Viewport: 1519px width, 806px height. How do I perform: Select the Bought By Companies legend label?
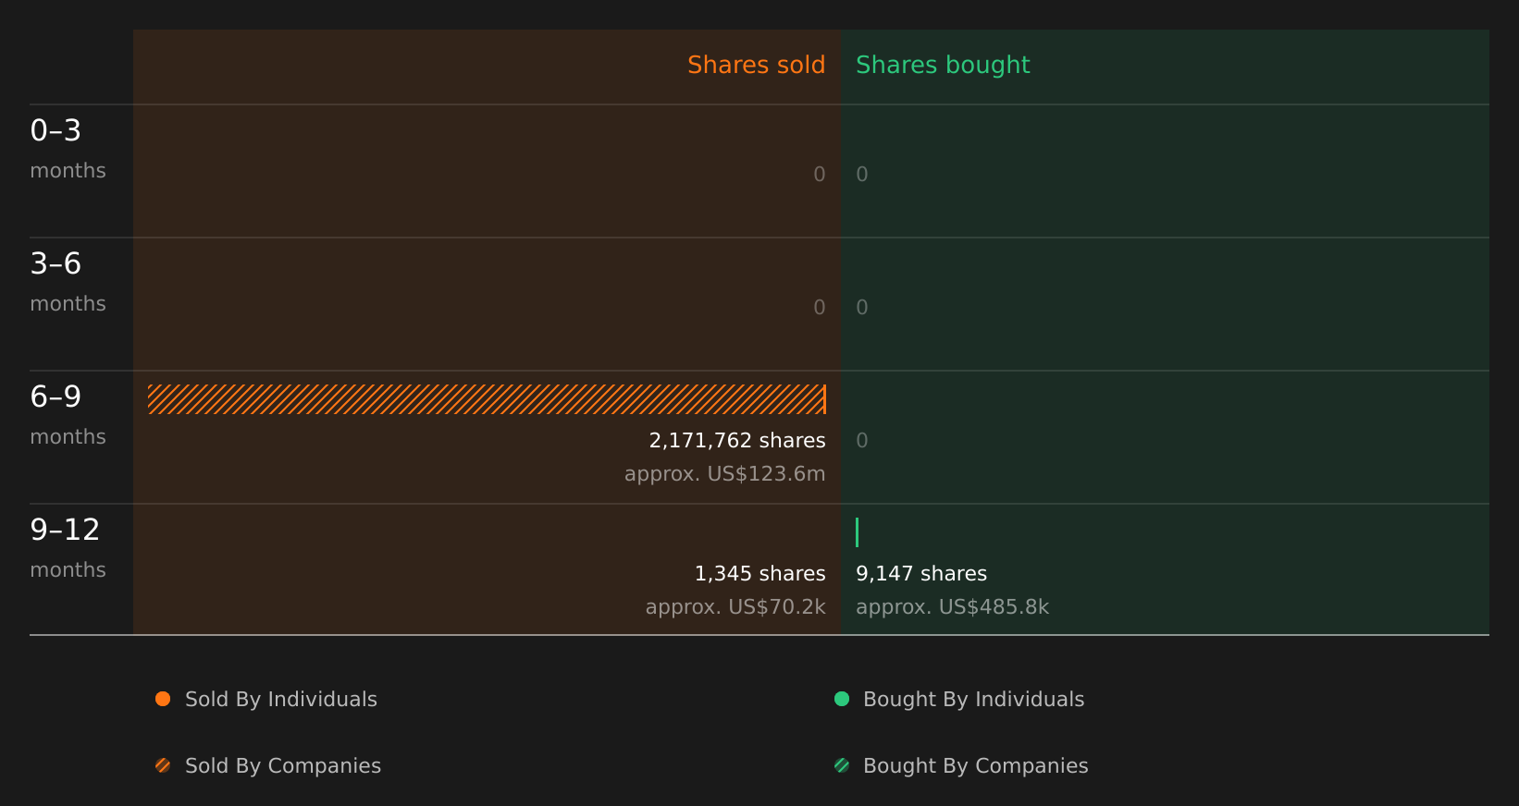(x=975, y=766)
